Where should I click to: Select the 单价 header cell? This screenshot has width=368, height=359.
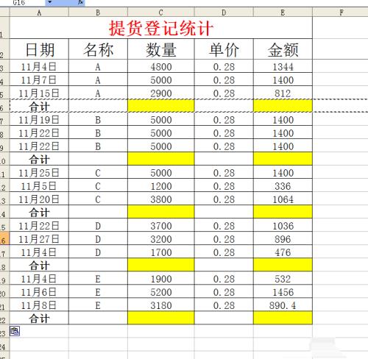224,49
